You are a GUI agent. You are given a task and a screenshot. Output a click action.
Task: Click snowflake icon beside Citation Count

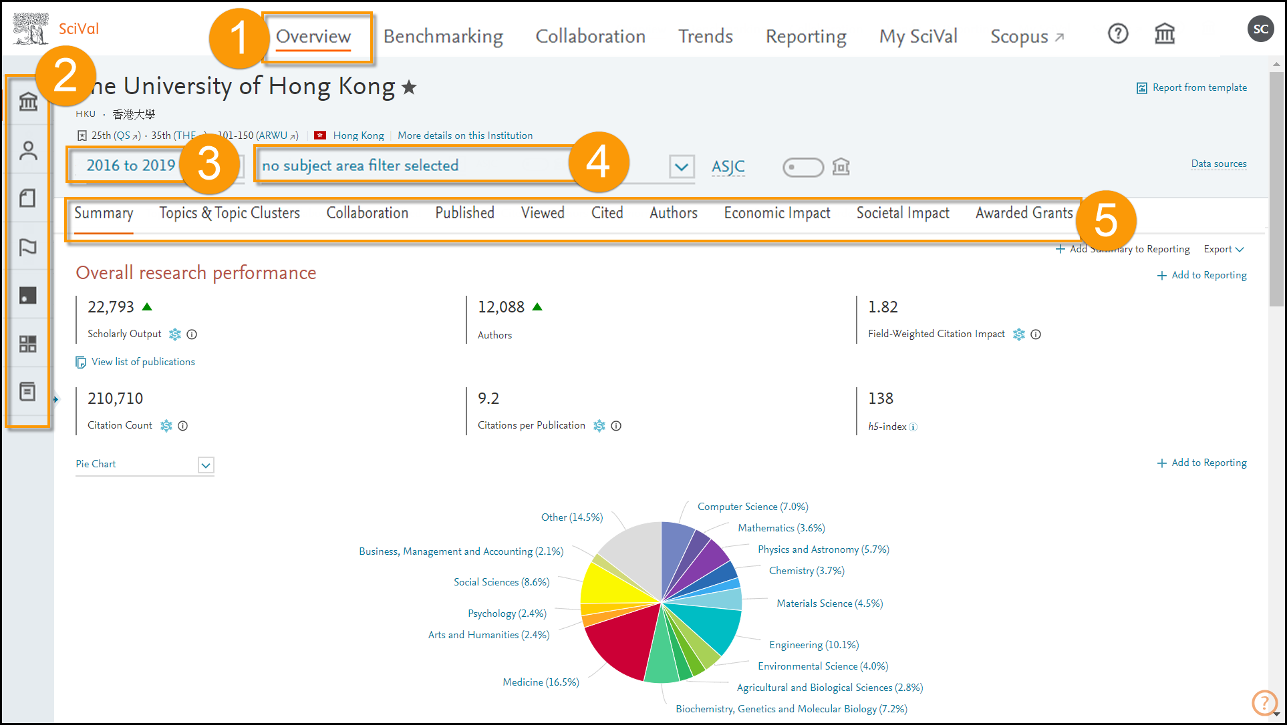pyautogui.click(x=166, y=426)
